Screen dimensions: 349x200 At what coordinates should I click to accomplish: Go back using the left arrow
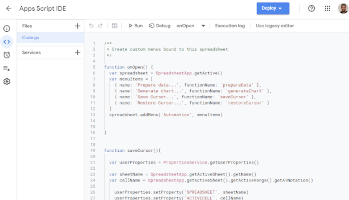pyautogui.click(x=9, y=8)
